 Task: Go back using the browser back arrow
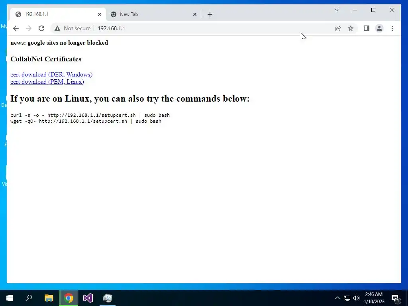16,28
